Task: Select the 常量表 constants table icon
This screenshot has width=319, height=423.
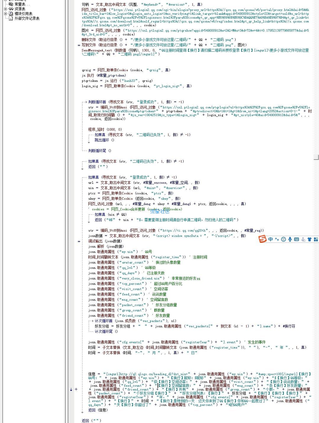Action: [11, 4]
